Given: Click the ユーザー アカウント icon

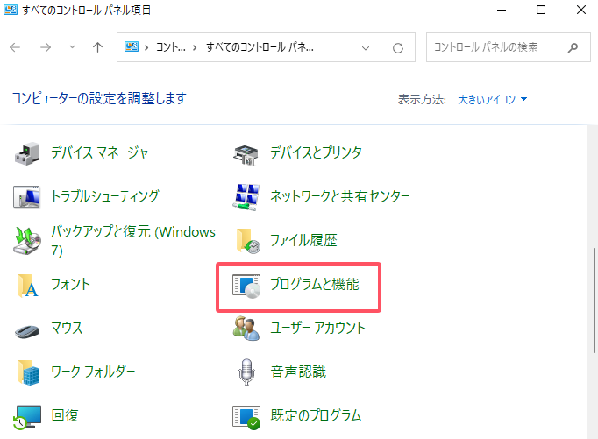Looking at the screenshot, I should (x=246, y=329).
